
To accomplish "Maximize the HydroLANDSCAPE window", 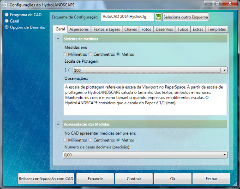I will click(x=217, y=4).
